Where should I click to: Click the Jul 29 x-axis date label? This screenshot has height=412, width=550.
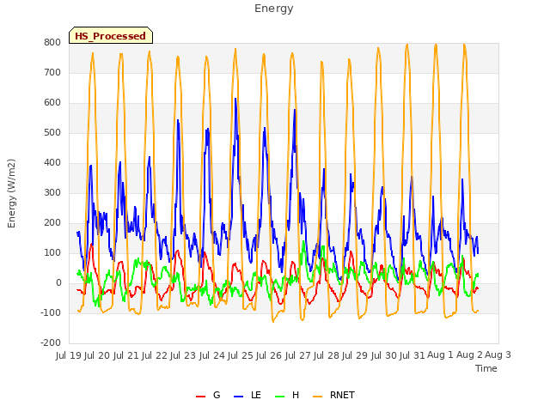pyautogui.click(x=355, y=355)
